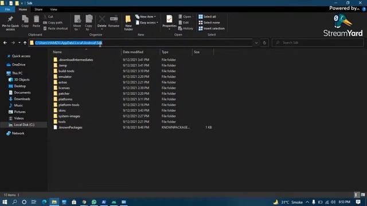
Task: Click Copy path in the ribbon
Action: 53,22
